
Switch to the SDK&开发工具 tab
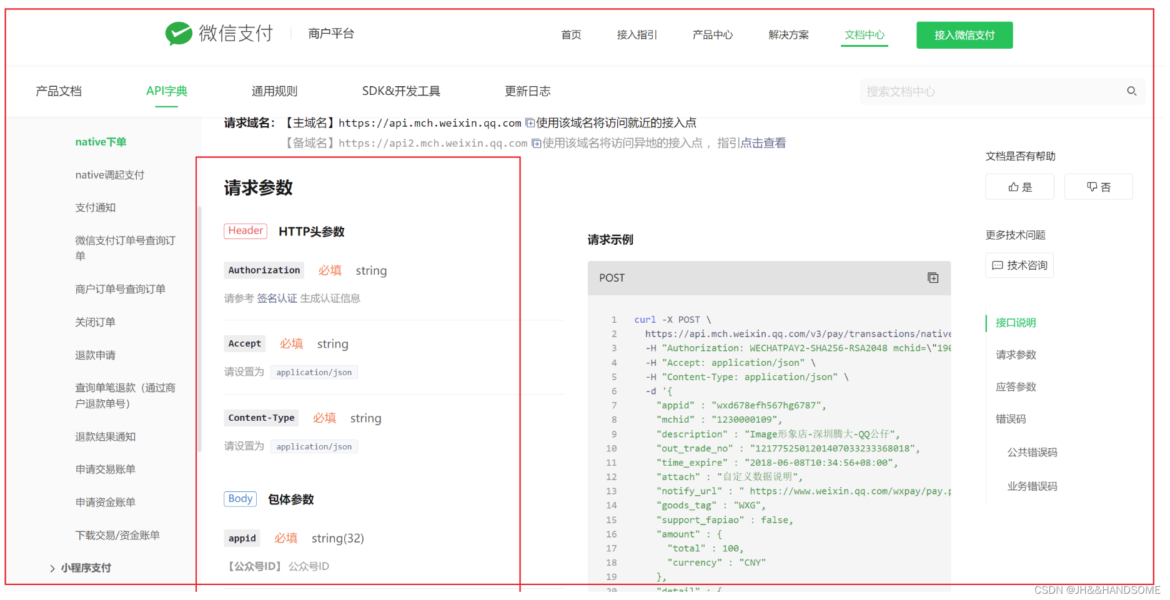401,91
